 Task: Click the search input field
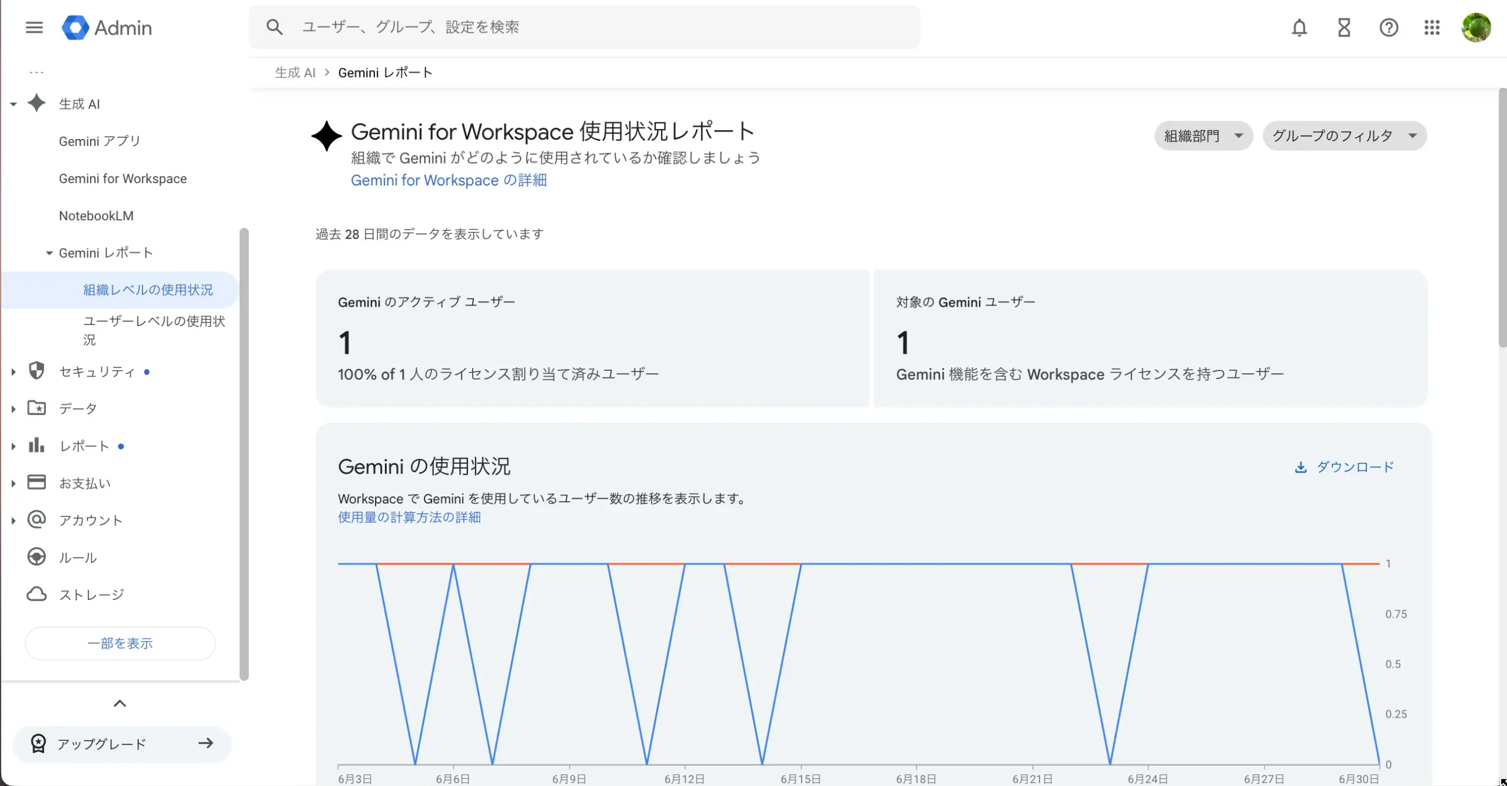click(585, 27)
